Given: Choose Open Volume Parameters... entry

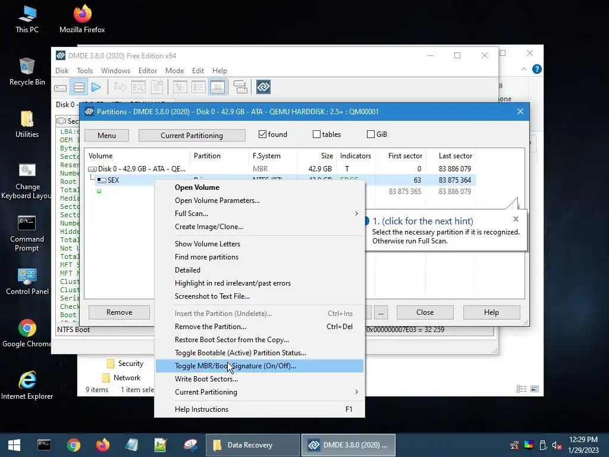Looking at the screenshot, I should [x=259, y=201].
